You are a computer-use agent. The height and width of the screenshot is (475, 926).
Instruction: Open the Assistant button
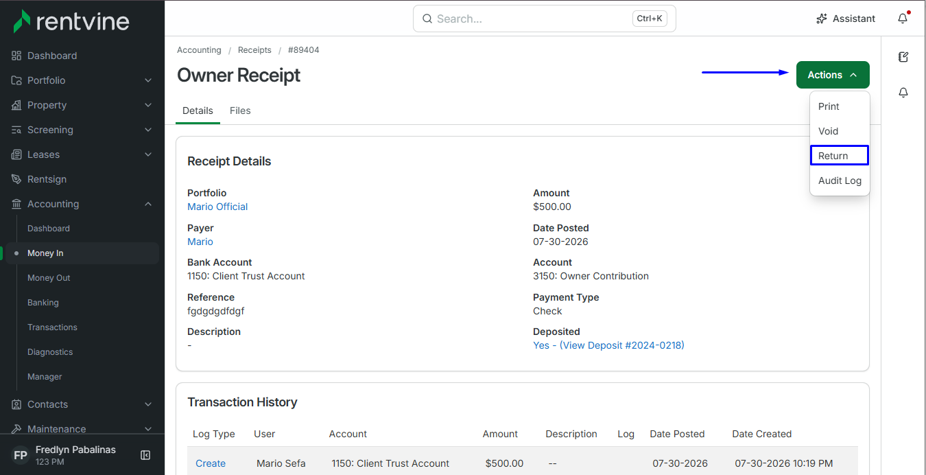(845, 19)
